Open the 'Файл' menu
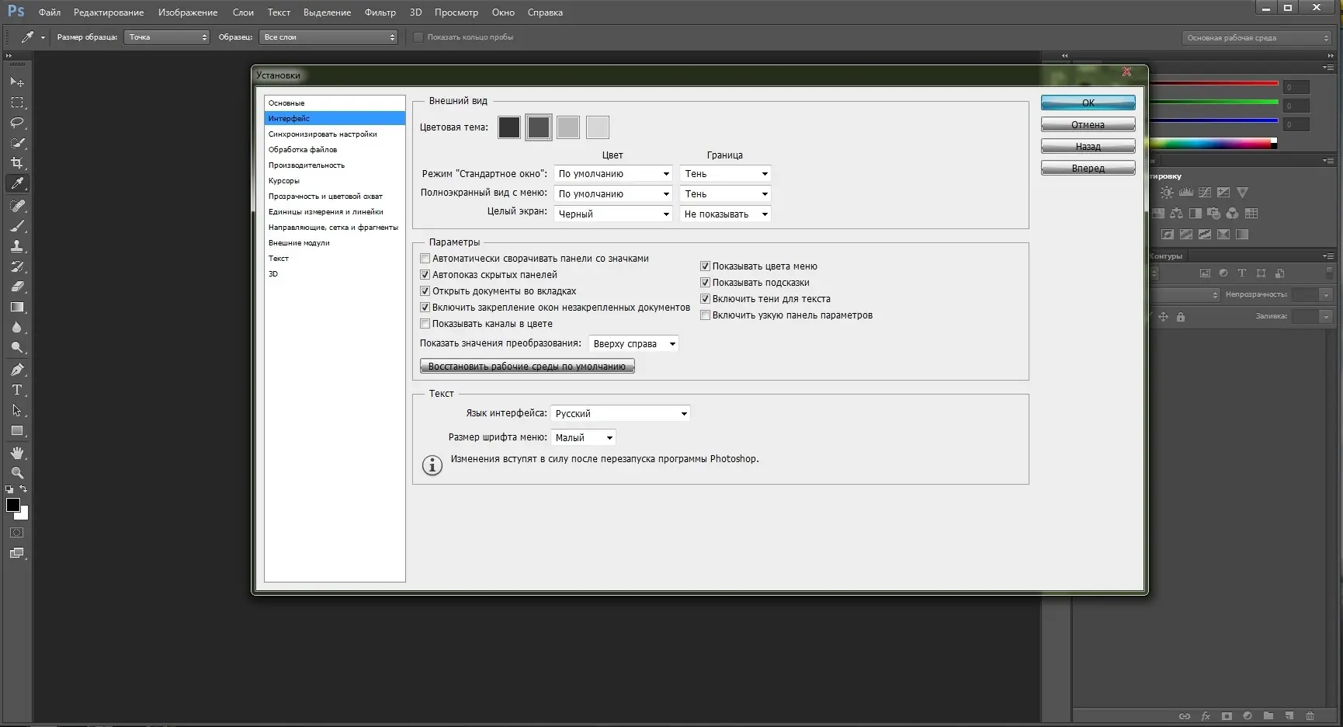The width and height of the screenshot is (1343, 727). [x=50, y=12]
